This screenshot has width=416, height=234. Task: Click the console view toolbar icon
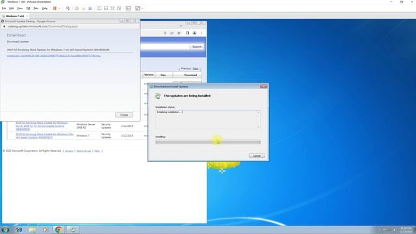(x=129, y=8)
